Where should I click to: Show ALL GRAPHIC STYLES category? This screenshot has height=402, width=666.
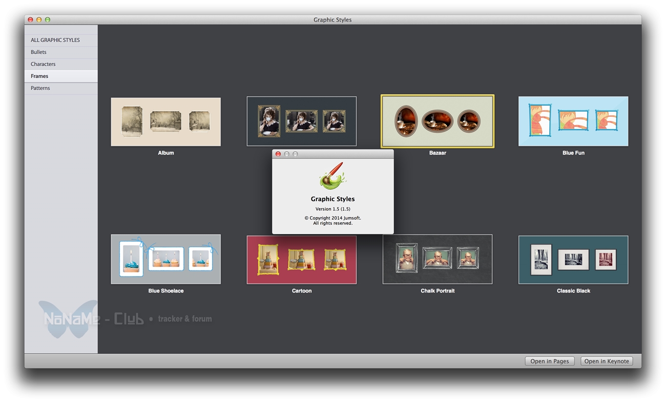tap(55, 40)
